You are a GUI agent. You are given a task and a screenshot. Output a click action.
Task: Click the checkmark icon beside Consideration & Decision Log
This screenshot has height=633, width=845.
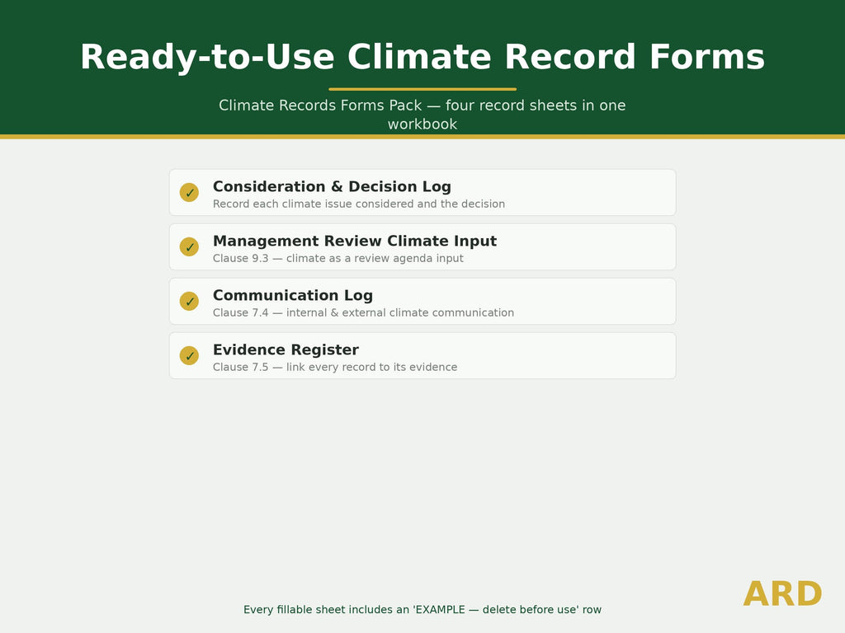[x=189, y=193]
